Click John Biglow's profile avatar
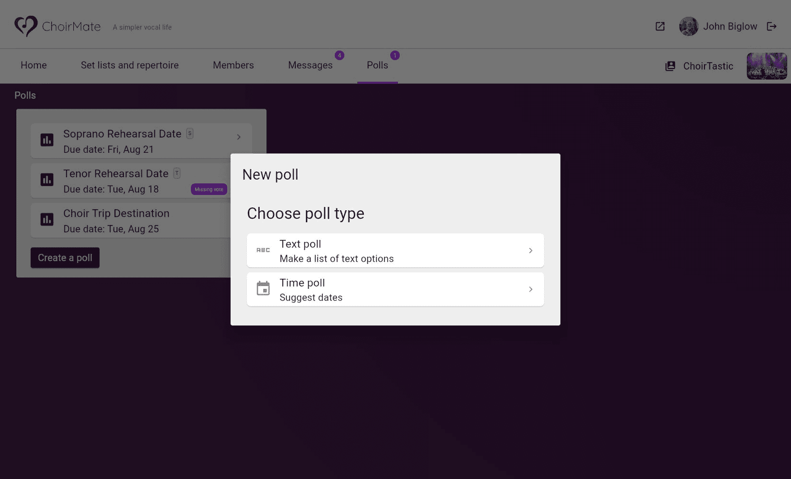Screen dimensions: 791x479 click(x=689, y=26)
